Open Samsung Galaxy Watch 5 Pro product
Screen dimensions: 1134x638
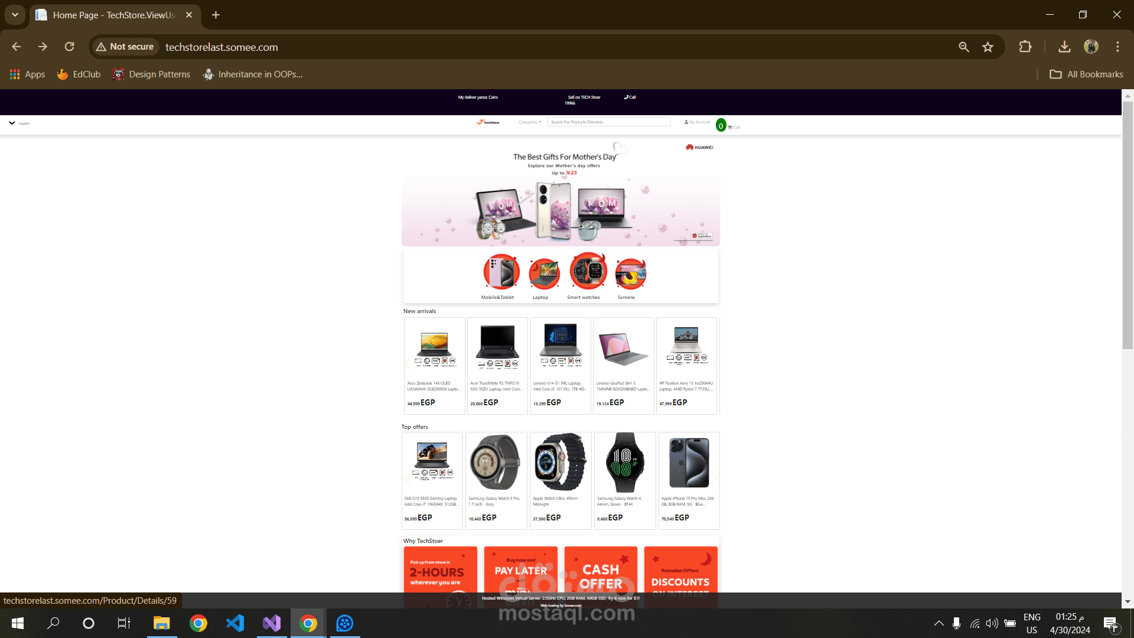point(496,480)
